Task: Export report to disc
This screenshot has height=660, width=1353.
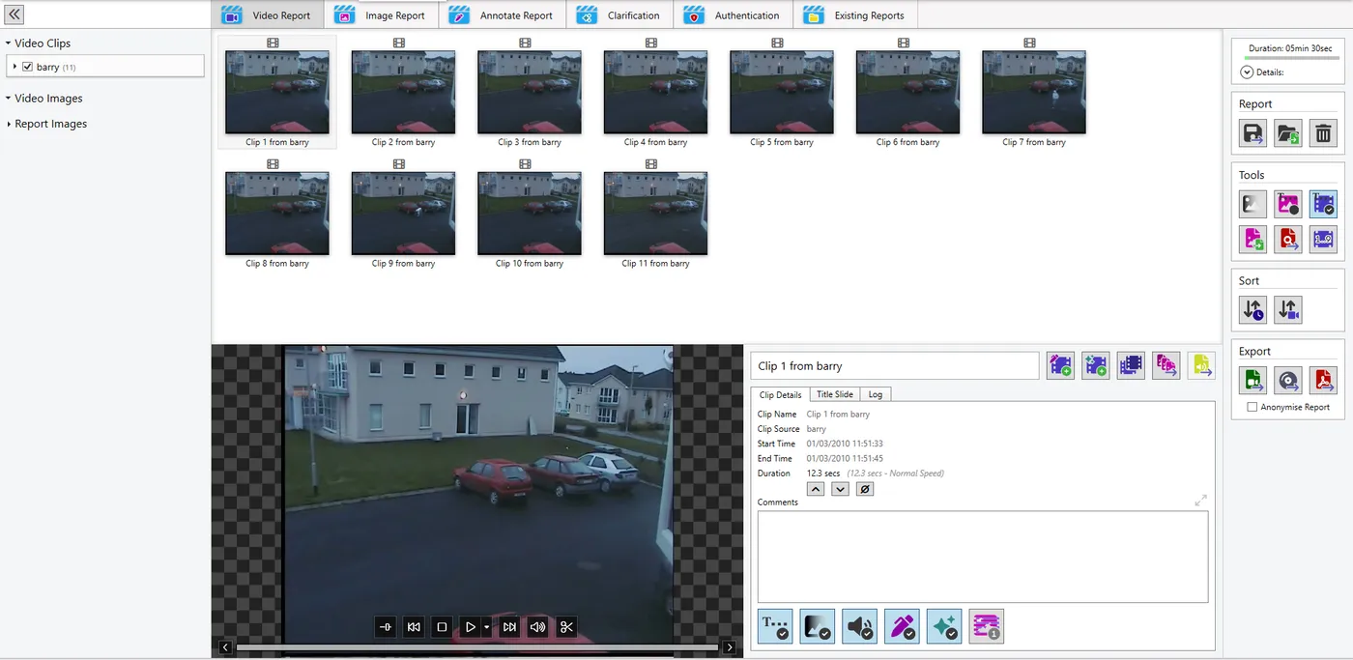Action: pos(1288,380)
